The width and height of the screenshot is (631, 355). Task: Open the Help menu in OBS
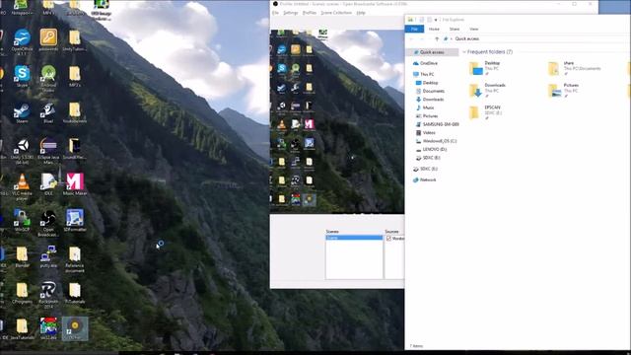[361, 13]
